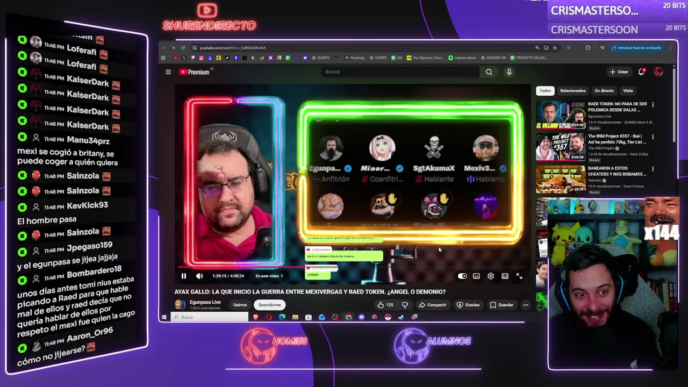This screenshot has height=387, width=688.
Task: Go back in the Chrome browser
Action: (x=163, y=48)
